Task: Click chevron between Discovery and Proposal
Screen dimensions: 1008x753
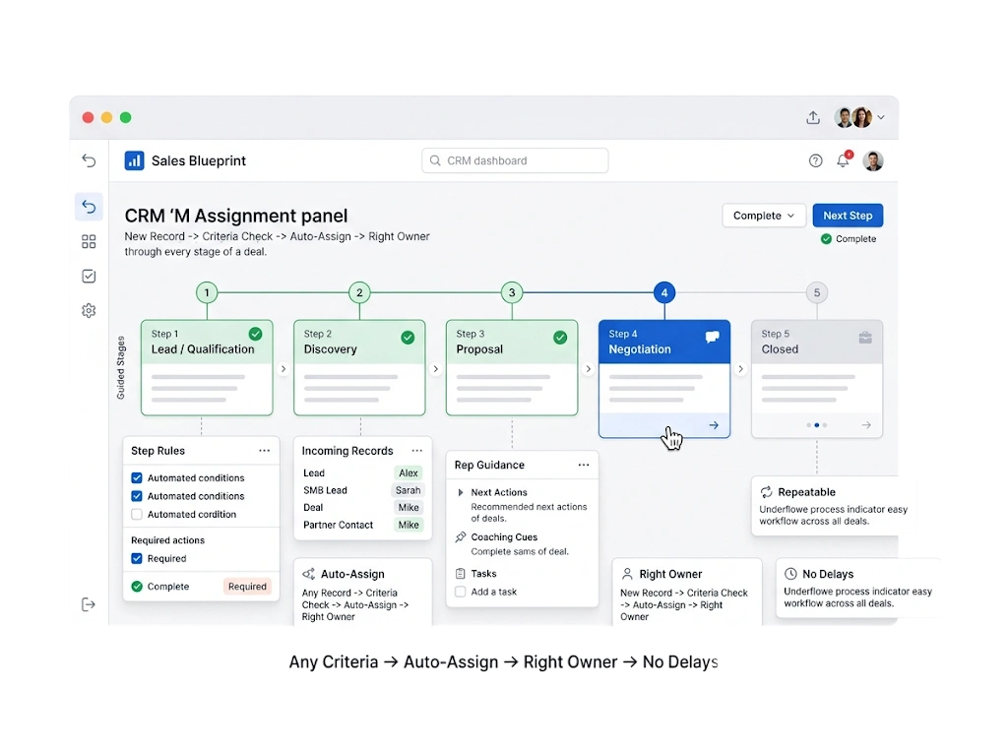Action: click(x=436, y=369)
